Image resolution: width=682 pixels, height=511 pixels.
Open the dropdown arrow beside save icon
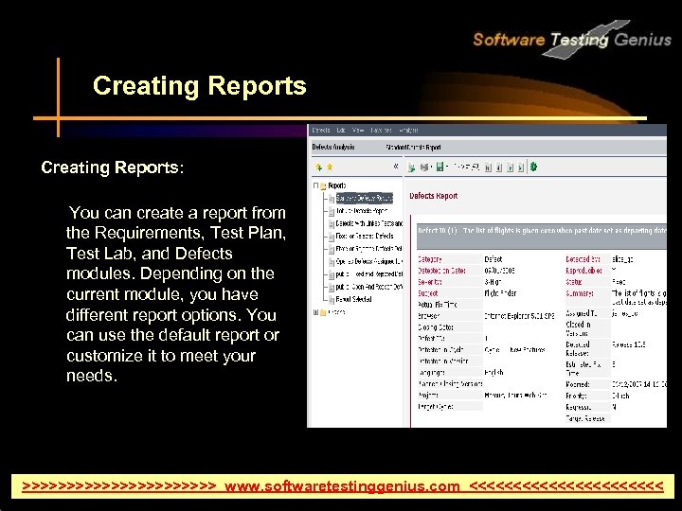[x=447, y=167]
